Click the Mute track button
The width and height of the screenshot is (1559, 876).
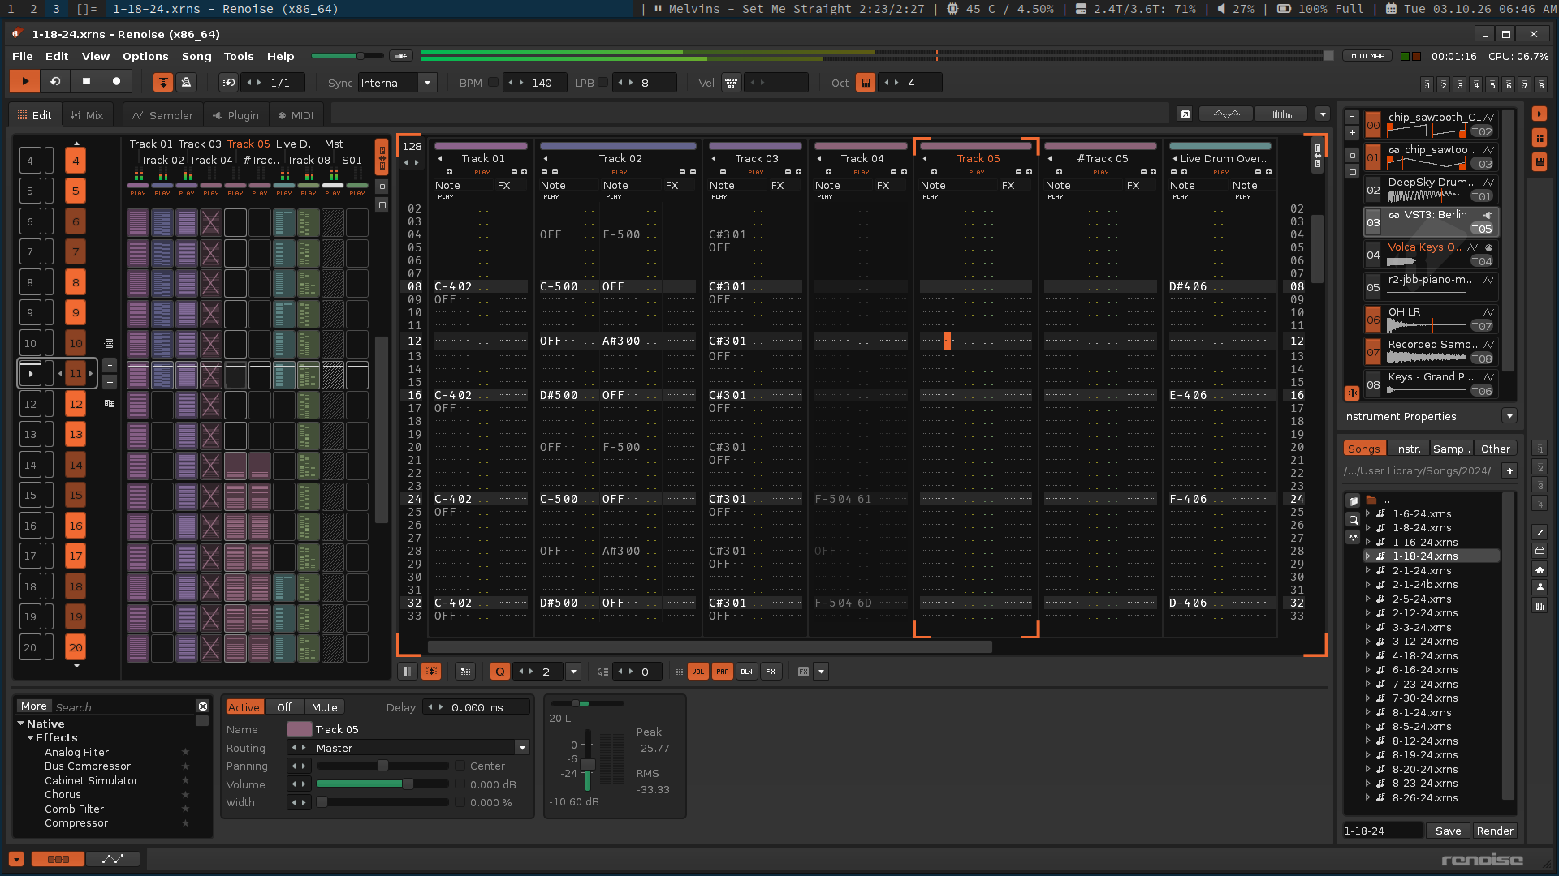[324, 707]
